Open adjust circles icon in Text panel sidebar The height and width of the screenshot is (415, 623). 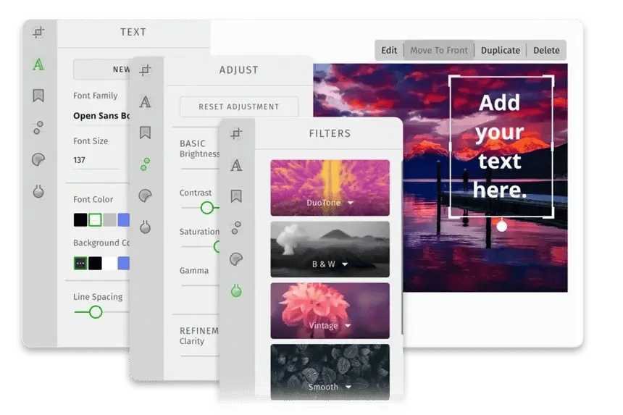(x=38, y=127)
